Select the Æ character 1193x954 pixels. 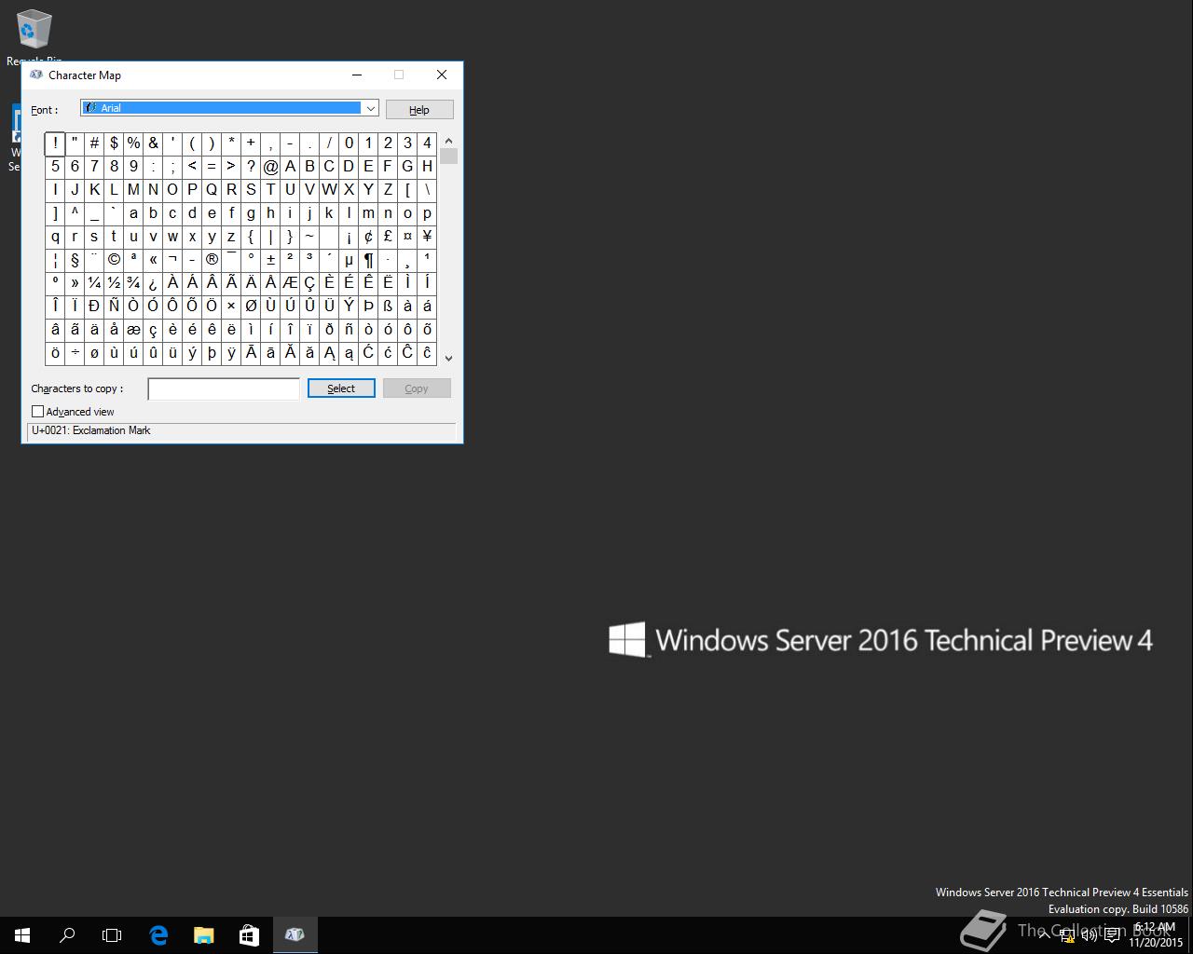pyautogui.click(x=290, y=282)
